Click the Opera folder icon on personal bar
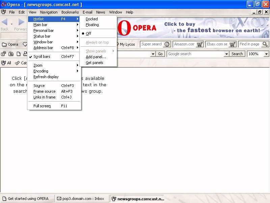270x203 pixels. 4,44
